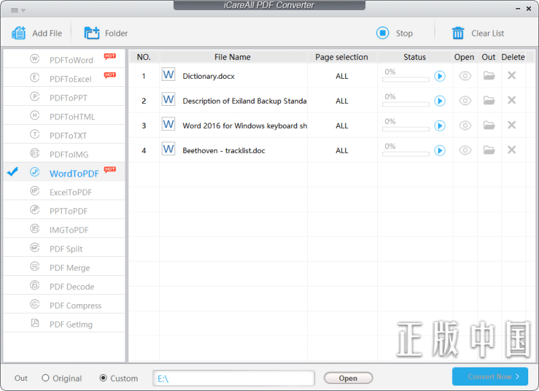The height and width of the screenshot is (391, 539).
Task: Click ALL page selection for Dictionary.docx
Action: coord(342,76)
